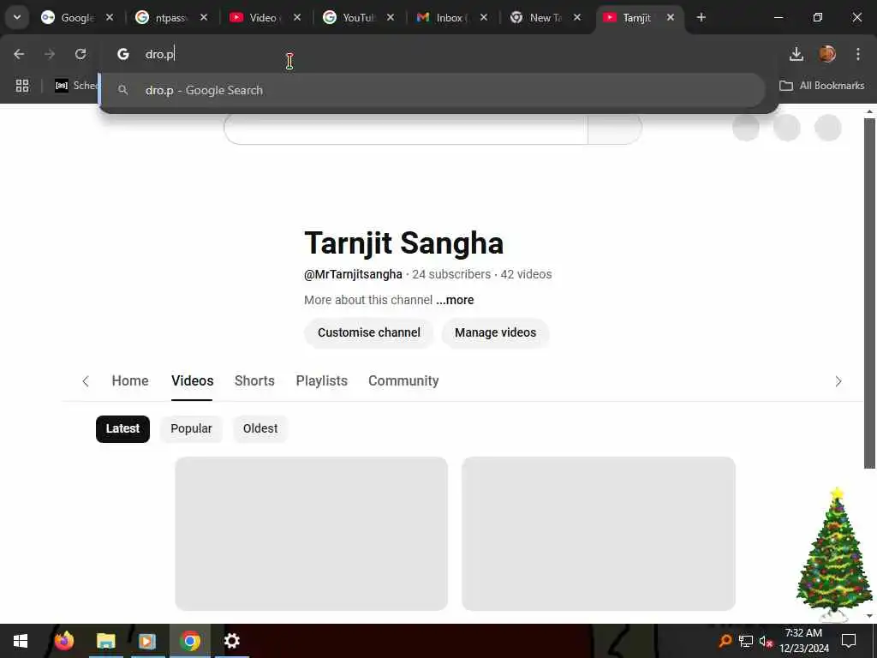Expand channel description with ...more
The height and width of the screenshot is (658, 877).
pos(455,300)
